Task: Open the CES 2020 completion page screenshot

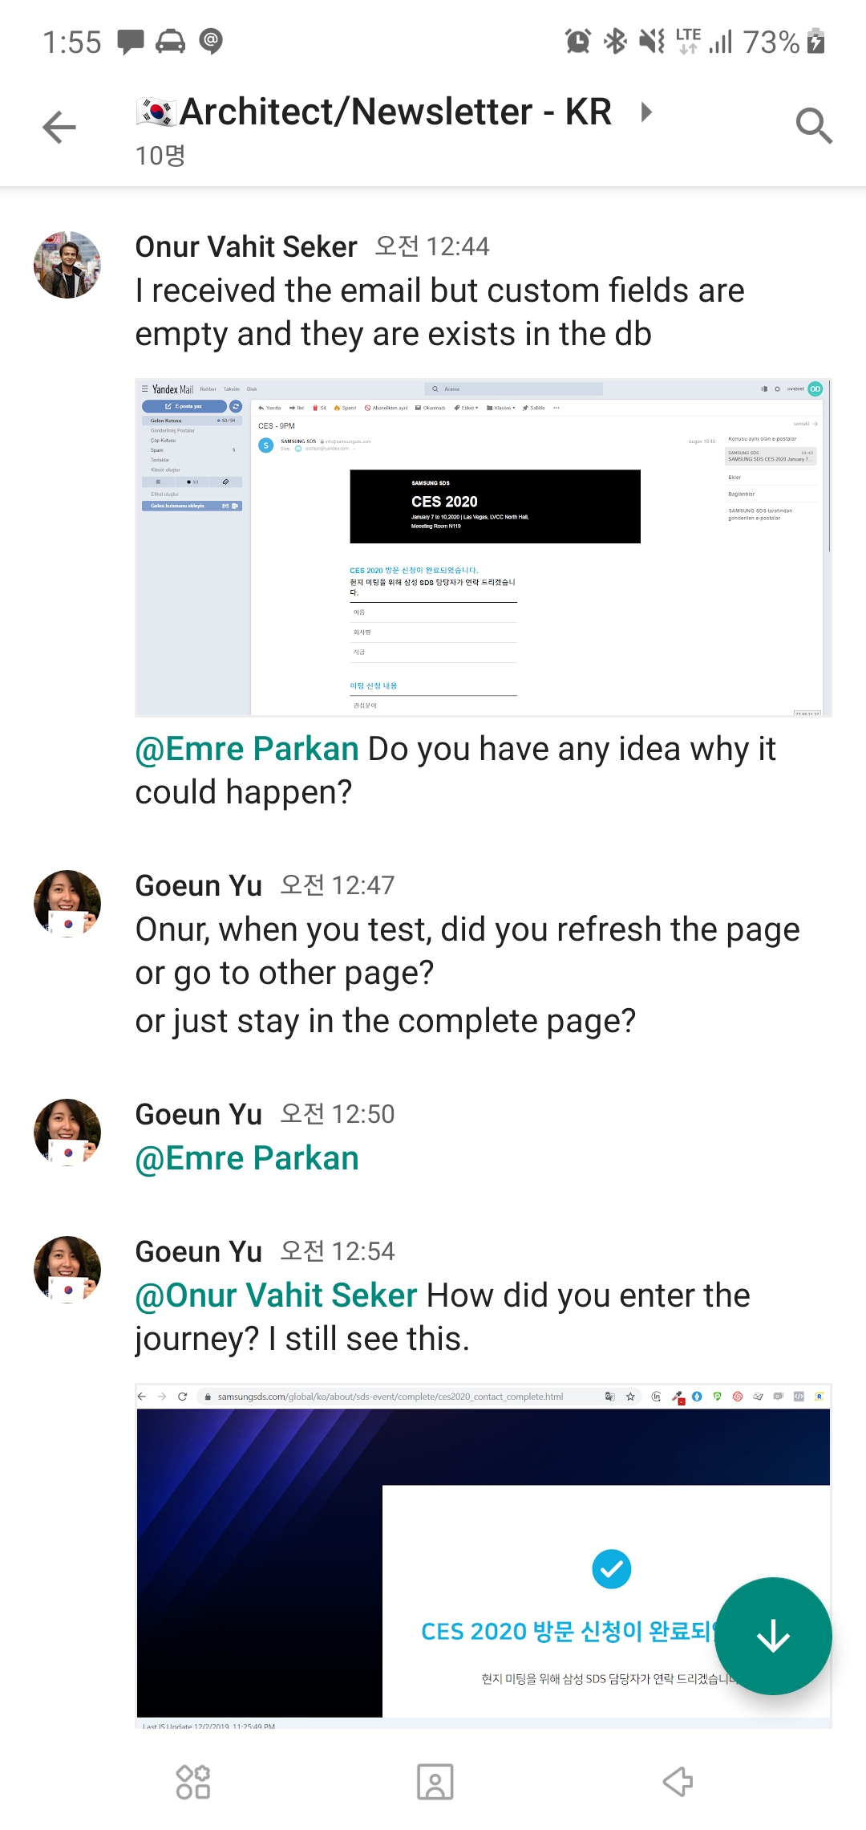Action: tap(484, 1556)
